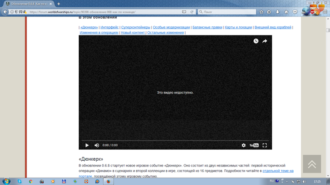Close the Обновление 0.6.8 tab
The height and width of the screenshot is (185, 330).
click(51, 4)
